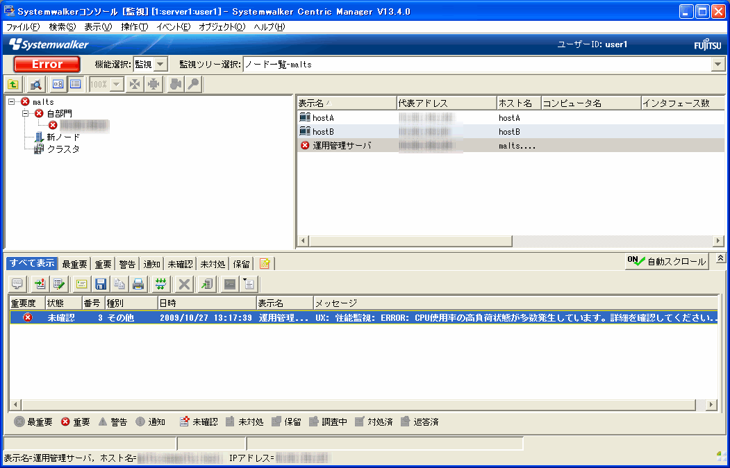
Task: Sort events by 重要度 column
Action: point(28,303)
